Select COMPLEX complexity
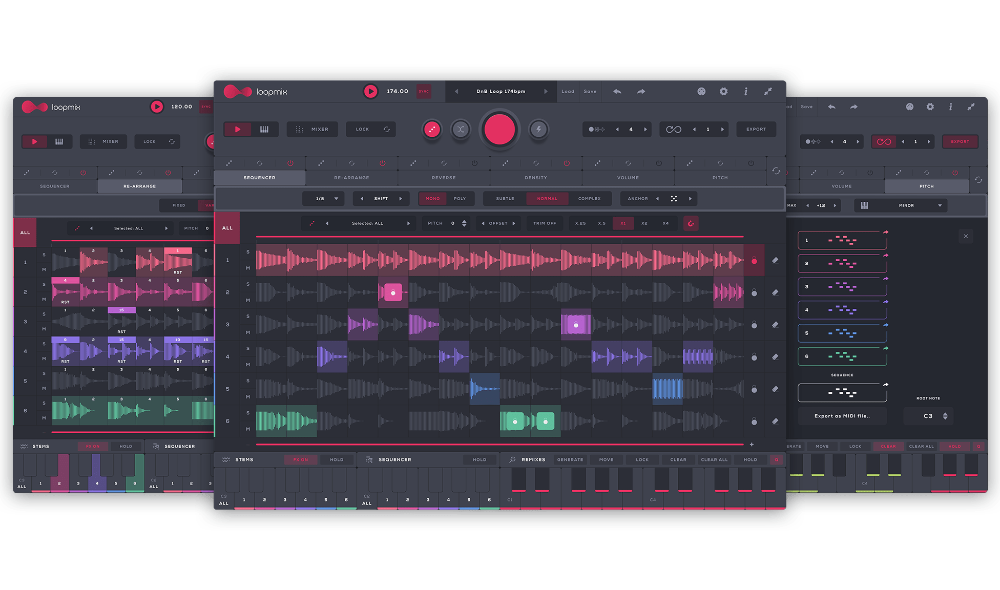 589,198
